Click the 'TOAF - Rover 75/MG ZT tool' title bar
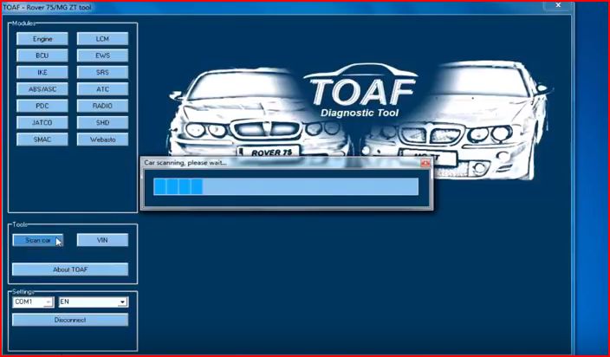Image resolution: width=610 pixels, height=357 pixels. 47,7
